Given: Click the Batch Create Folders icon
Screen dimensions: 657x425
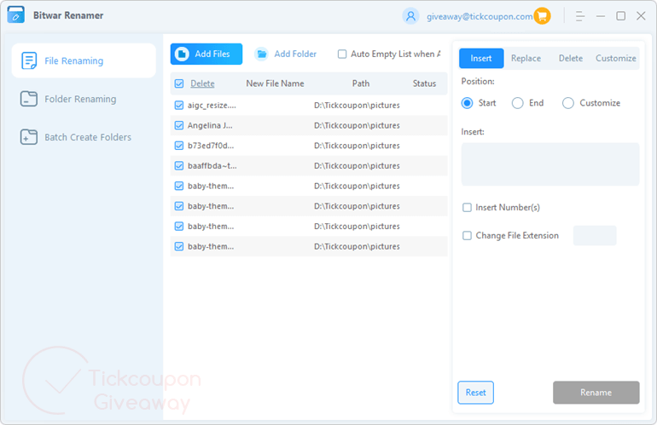Looking at the screenshot, I should (29, 137).
